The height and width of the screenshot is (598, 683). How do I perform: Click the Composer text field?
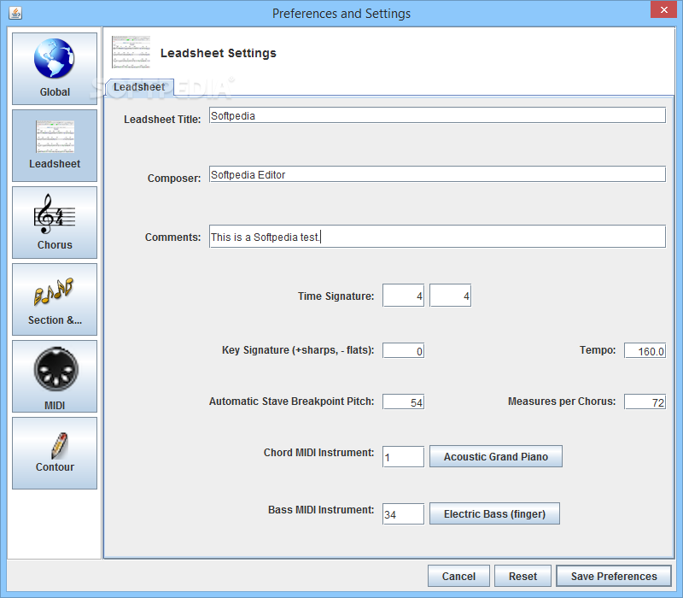pos(437,174)
